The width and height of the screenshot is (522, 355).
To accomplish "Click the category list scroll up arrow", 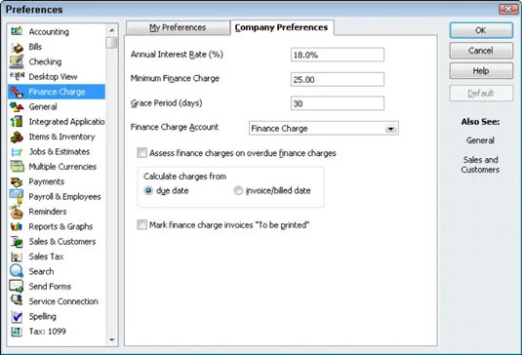I will pyautogui.click(x=112, y=30).
